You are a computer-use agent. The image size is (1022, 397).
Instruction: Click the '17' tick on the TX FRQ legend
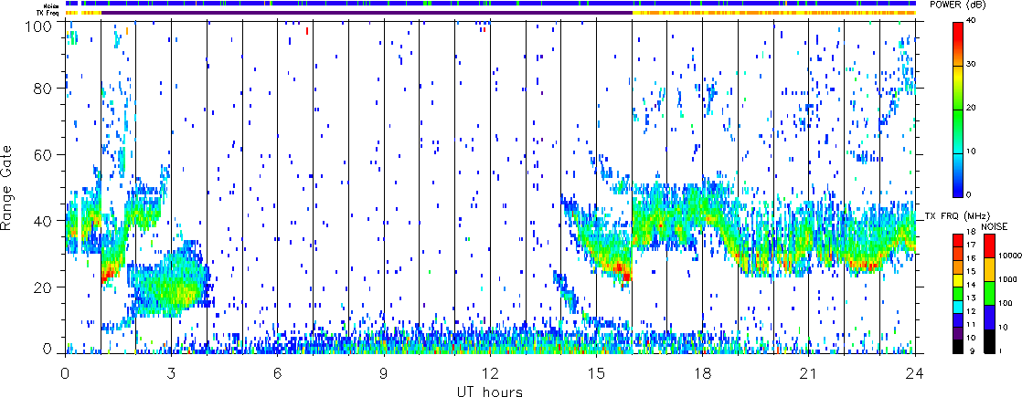tap(971, 246)
